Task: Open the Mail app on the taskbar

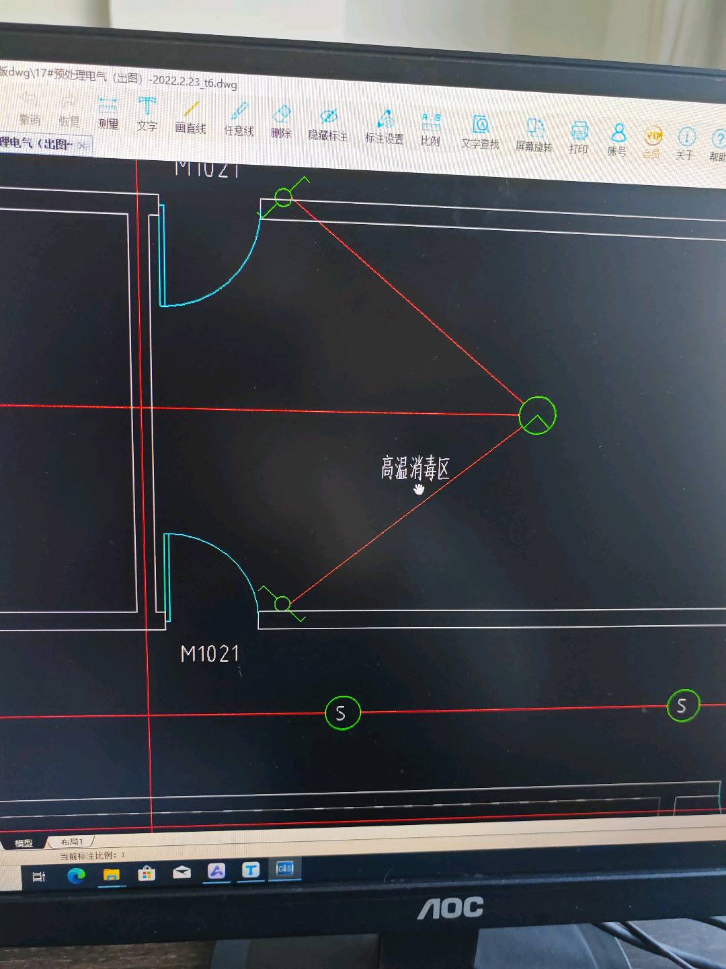Action: 182,873
